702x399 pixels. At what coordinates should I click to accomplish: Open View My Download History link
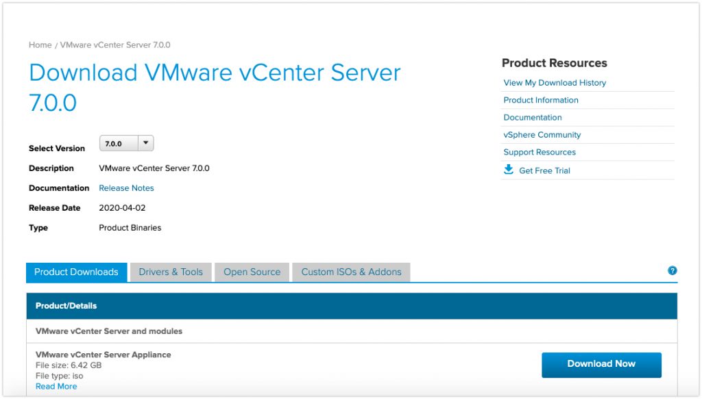coord(555,83)
